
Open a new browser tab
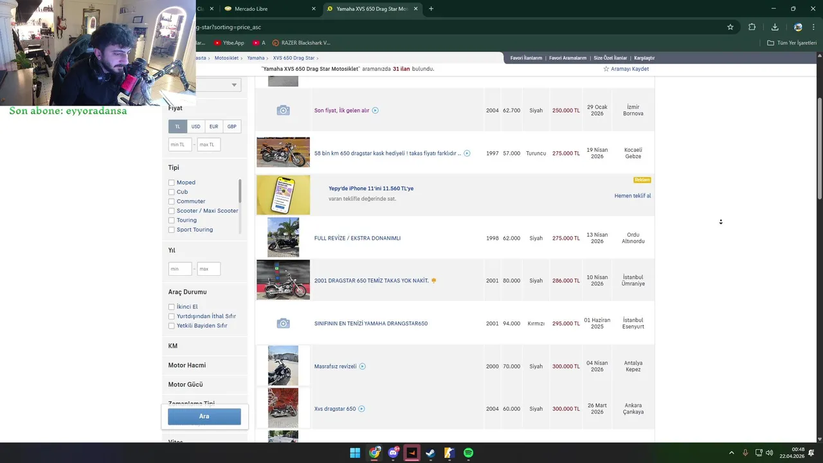click(431, 9)
